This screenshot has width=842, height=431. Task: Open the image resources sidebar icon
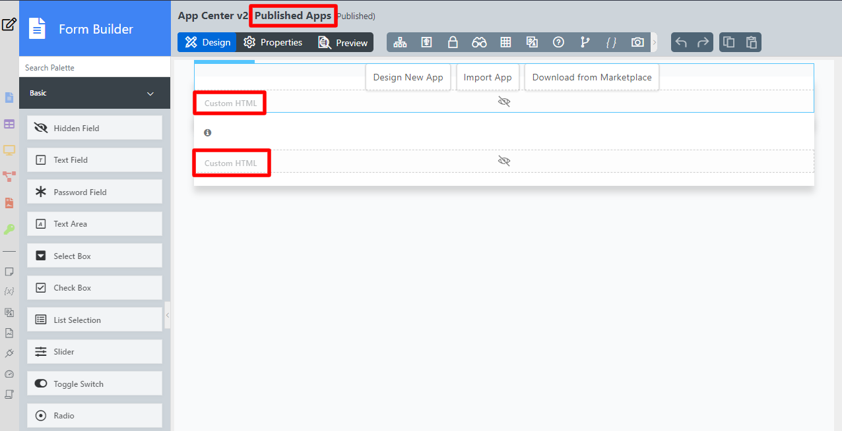9,333
